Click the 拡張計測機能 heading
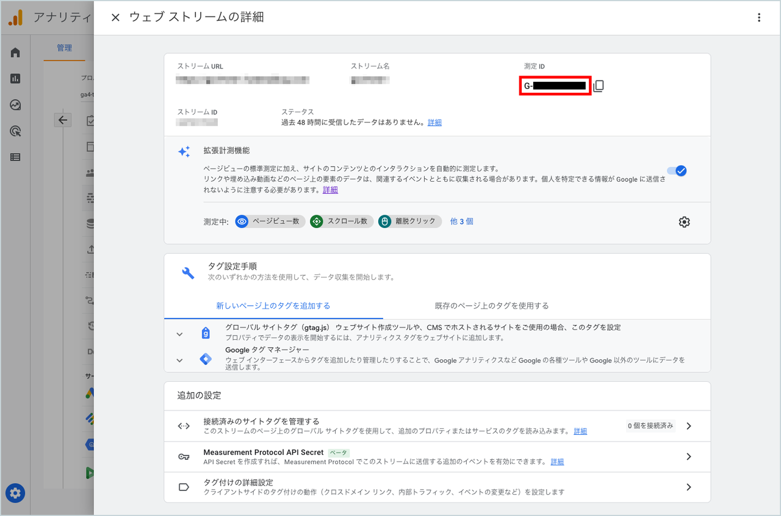The height and width of the screenshot is (516, 781). pos(226,151)
